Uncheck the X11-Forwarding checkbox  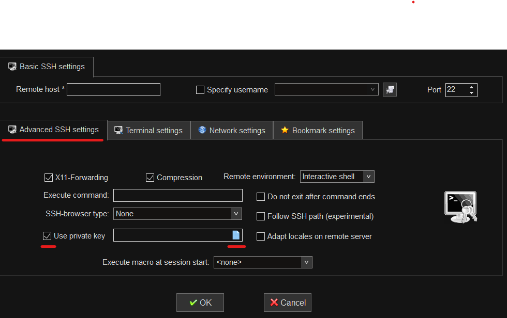point(49,178)
